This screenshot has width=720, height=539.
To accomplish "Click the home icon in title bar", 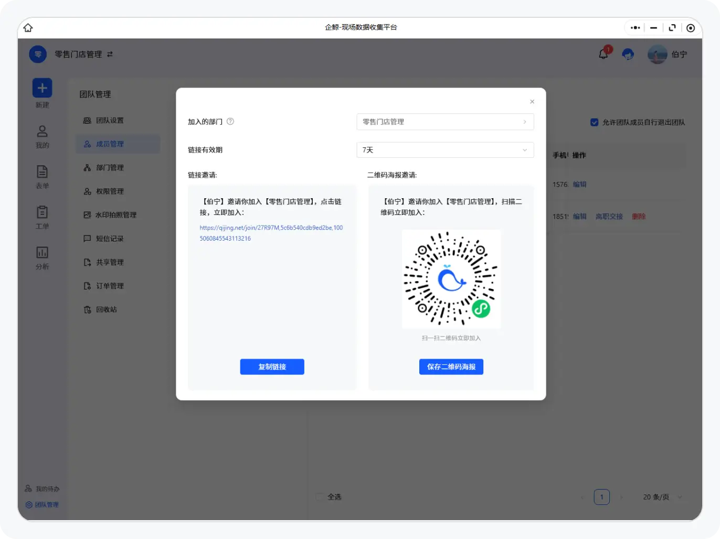I will click(28, 28).
